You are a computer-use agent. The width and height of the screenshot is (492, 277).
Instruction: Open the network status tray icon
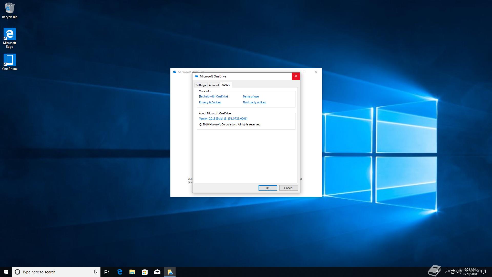[453, 272]
